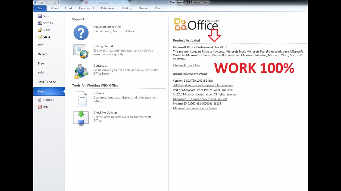Switch to the Insert ribbon tab
This screenshot has height=191, width=341.
click(x=68, y=8)
